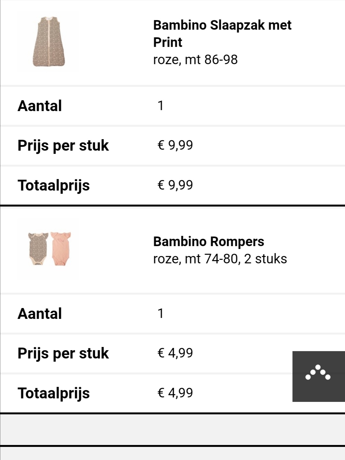Select the Bambino Rompers product title
This screenshot has width=345, height=460.
coord(209,241)
